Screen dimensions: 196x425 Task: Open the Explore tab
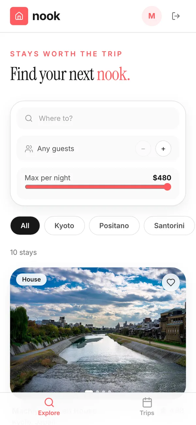pos(49,407)
